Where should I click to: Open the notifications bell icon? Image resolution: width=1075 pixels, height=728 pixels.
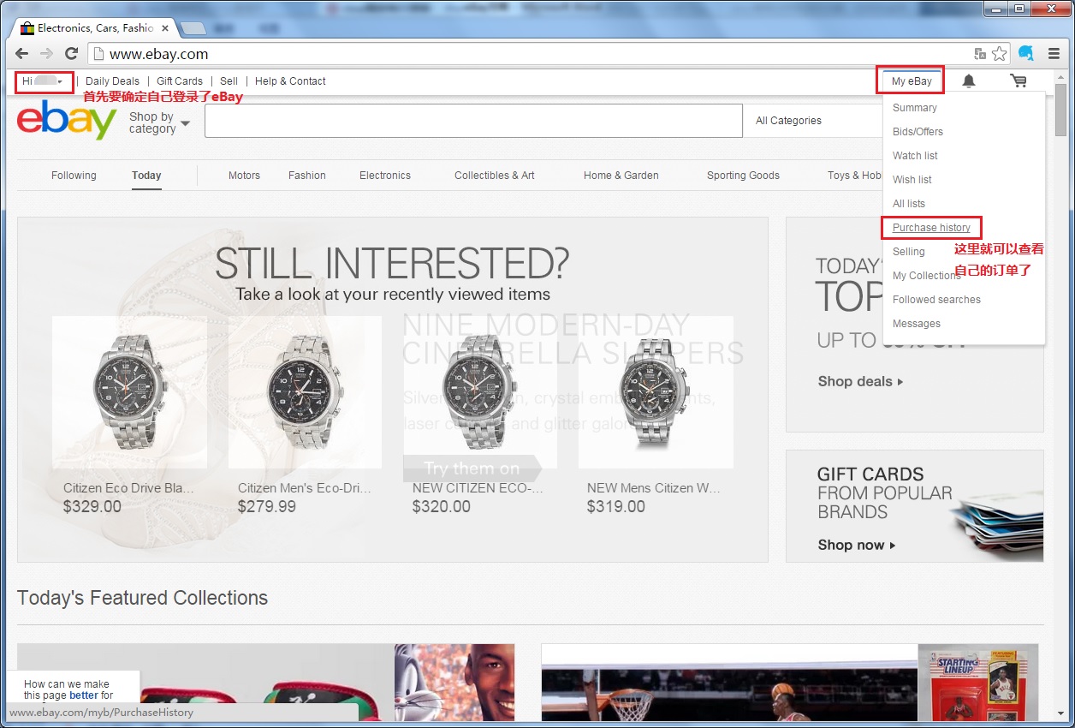[969, 81]
